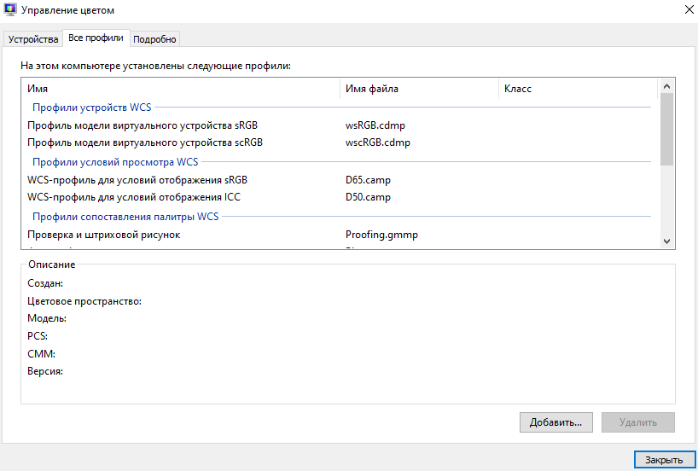The height and width of the screenshot is (471, 698).
Task: Click the Добавить... button
Action: (x=555, y=422)
